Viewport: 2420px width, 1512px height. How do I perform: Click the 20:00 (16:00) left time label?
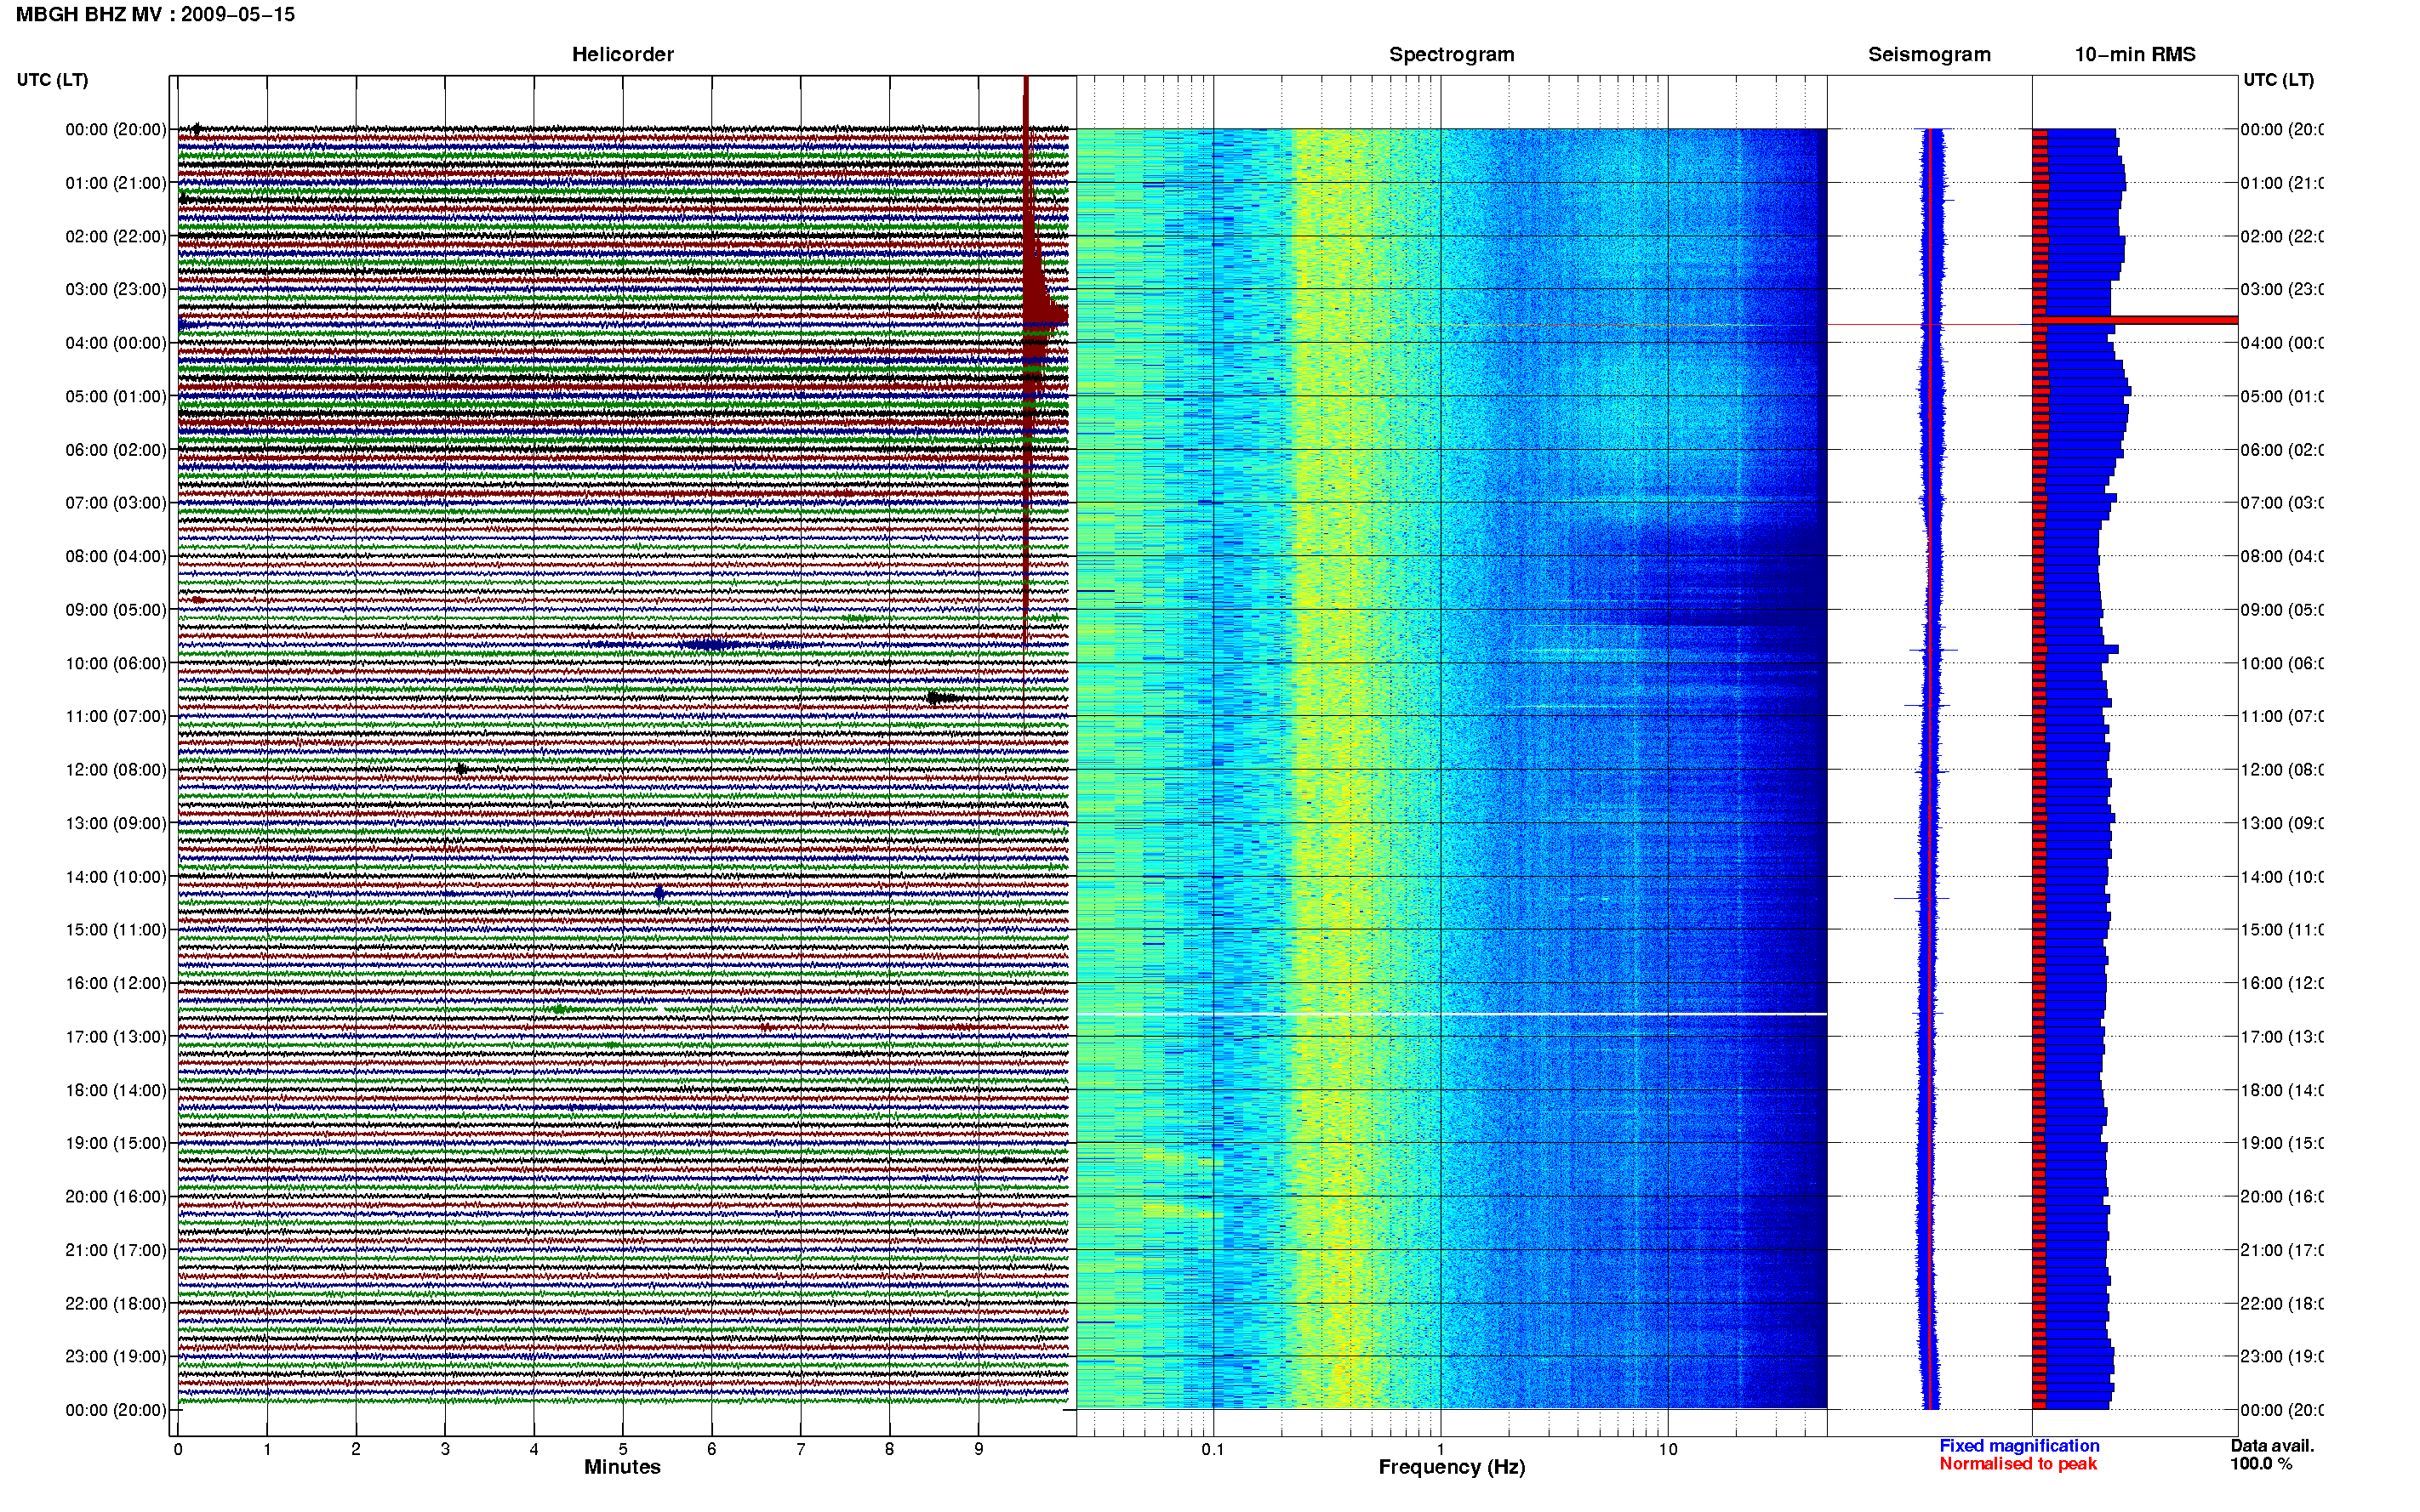point(116,1197)
